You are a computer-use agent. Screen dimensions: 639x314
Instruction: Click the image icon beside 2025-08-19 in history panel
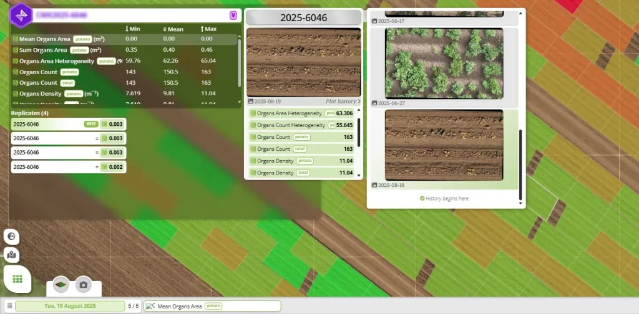[x=374, y=185]
